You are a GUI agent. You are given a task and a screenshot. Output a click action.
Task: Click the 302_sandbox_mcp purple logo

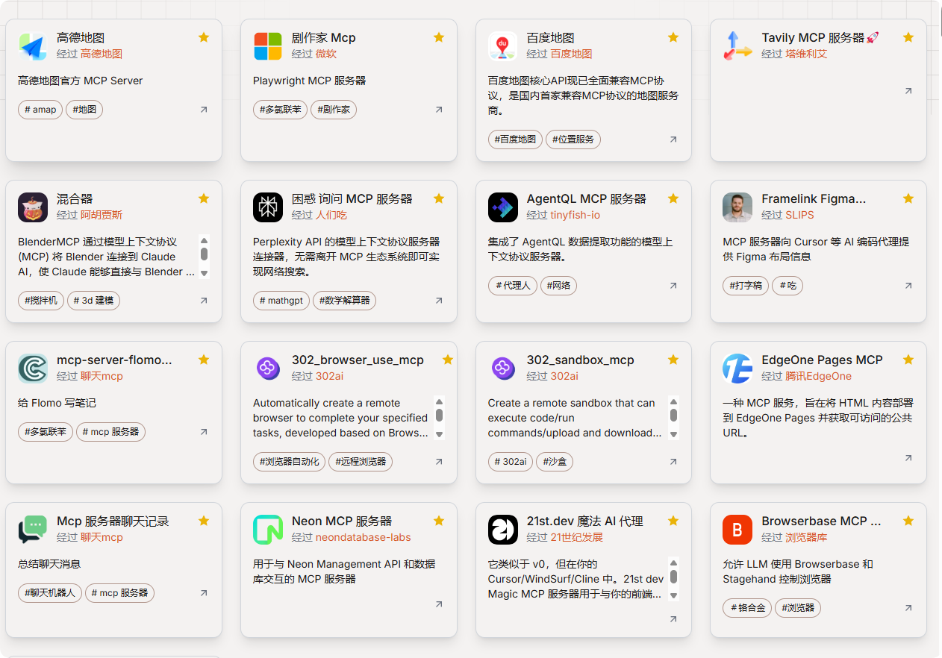[x=502, y=368]
